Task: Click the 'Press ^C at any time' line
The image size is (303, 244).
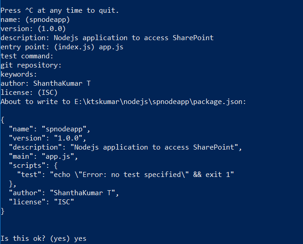Action: [x=60, y=10]
